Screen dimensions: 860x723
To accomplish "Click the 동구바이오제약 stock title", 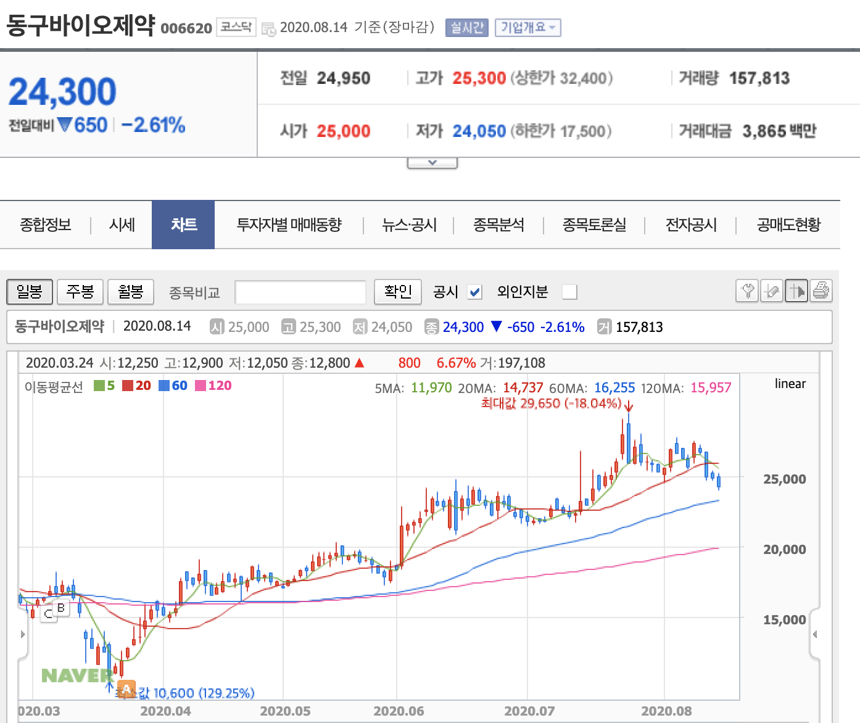I will (80, 25).
